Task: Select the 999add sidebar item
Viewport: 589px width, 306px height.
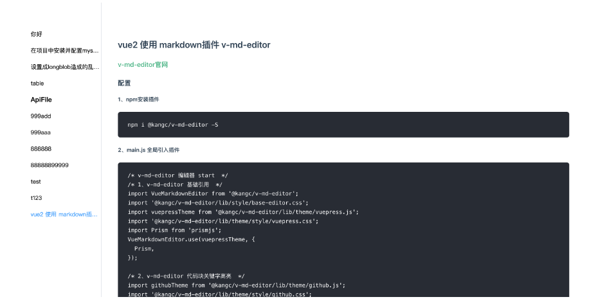Action: click(41, 116)
